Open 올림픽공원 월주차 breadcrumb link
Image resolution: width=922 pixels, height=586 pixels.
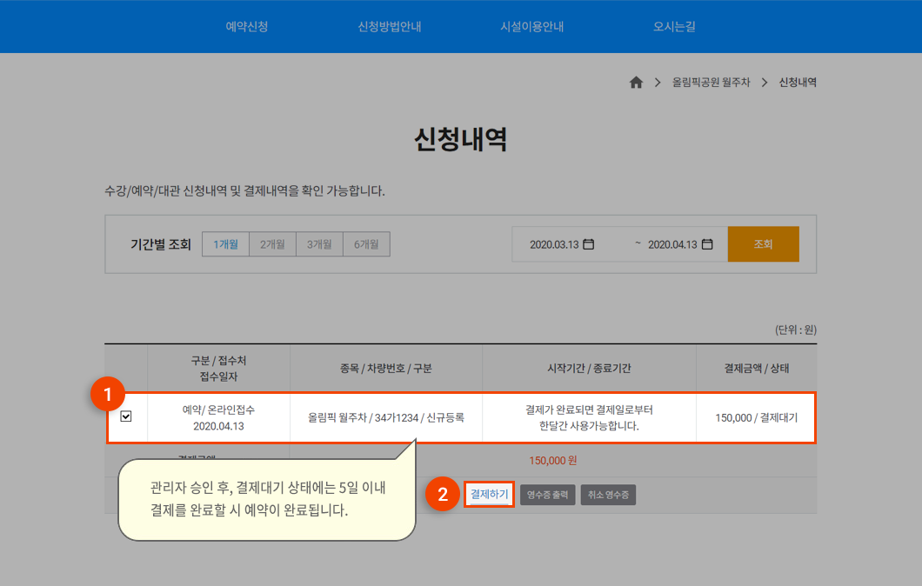click(712, 83)
